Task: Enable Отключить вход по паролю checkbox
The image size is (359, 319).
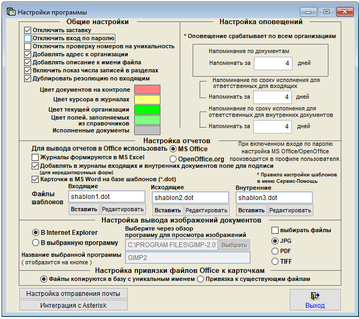Action: coord(27,38)
